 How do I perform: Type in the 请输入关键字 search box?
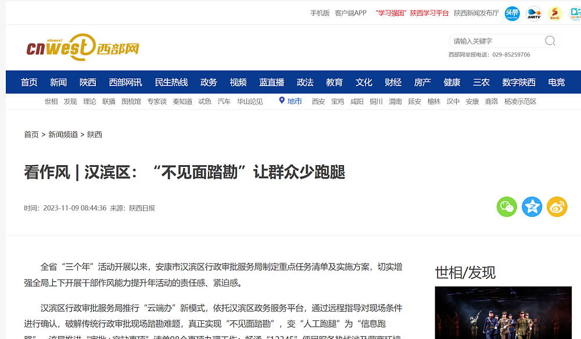[497, 41]
